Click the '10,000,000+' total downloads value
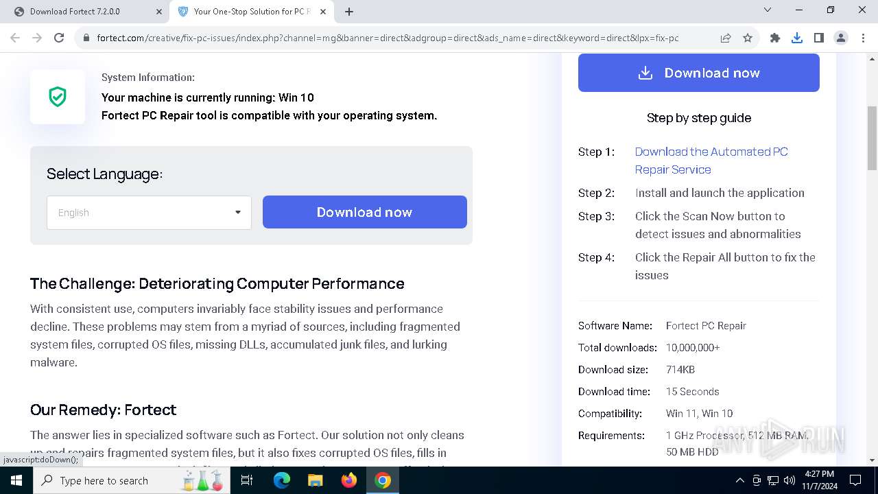The image size is (878, 494). 693,348
